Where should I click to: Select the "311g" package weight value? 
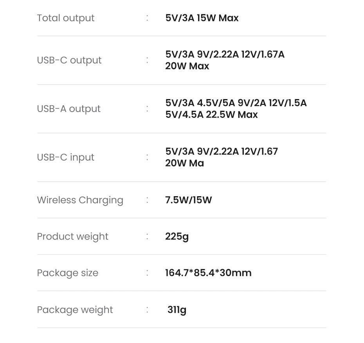click(x=177, y=310)
